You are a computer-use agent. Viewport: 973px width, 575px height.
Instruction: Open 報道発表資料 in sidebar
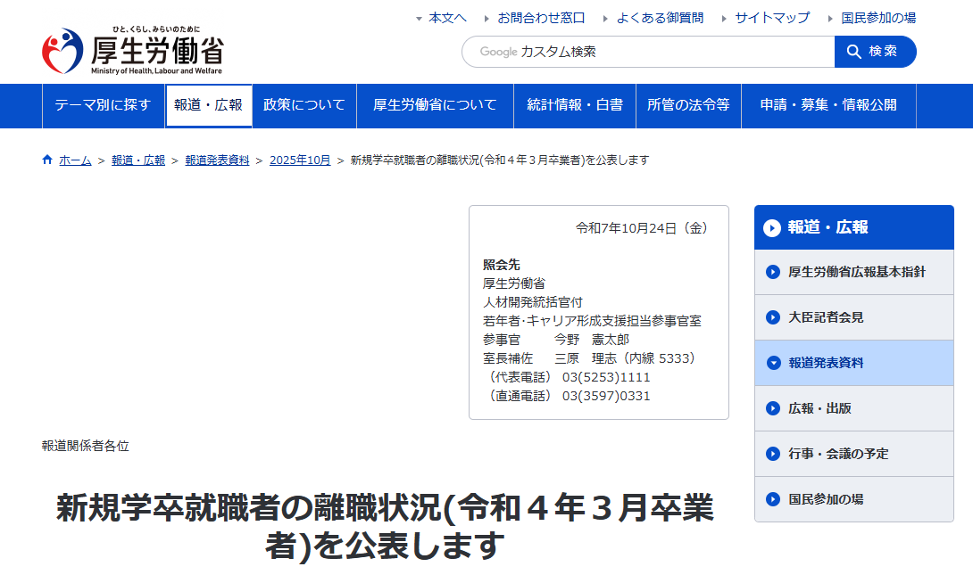click(x=854, y=363)
